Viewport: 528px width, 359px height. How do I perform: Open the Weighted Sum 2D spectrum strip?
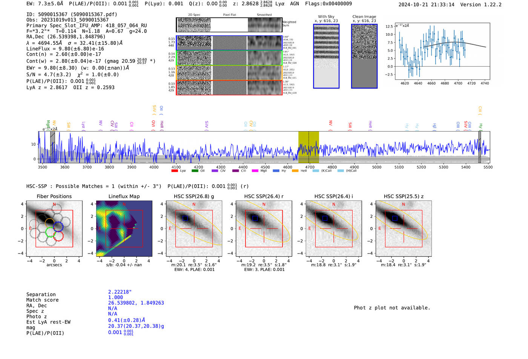pos(229,25)
